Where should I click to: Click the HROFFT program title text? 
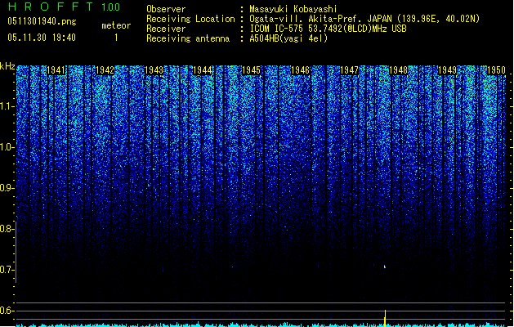51,7
